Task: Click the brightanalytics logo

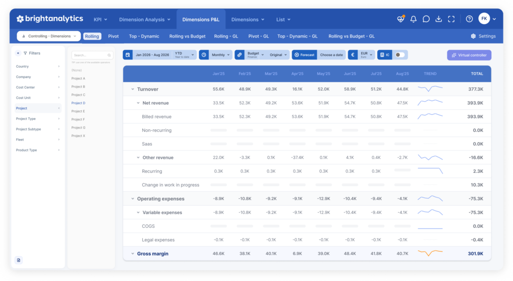Action: pyautogui.click(x=50, y=19)
